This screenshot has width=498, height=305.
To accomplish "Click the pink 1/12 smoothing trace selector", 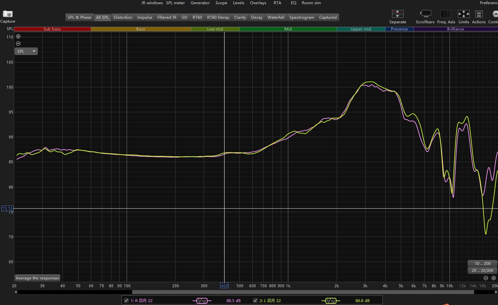I will [202, 301].
